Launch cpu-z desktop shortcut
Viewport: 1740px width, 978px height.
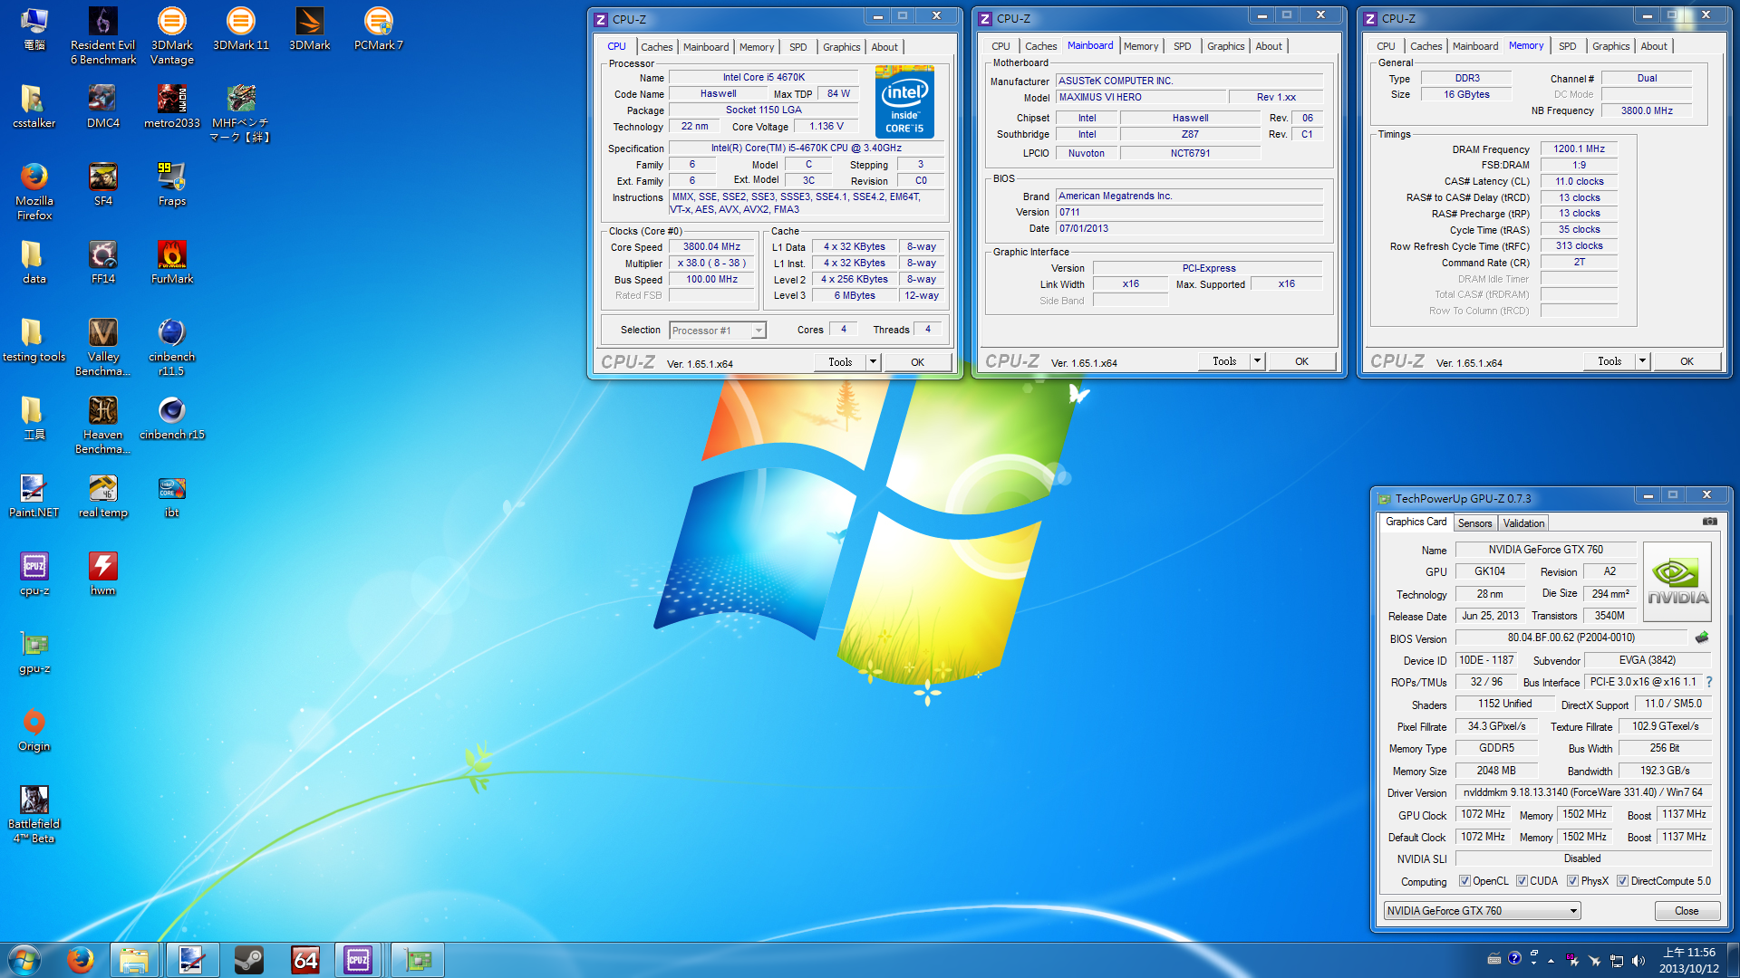34,574
